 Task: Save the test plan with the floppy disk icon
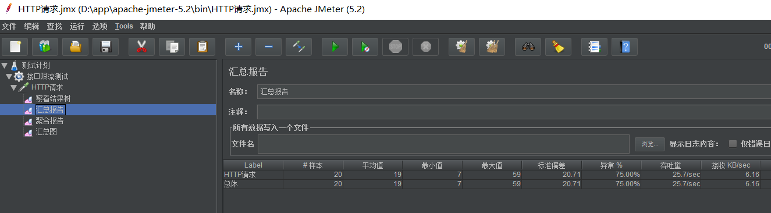[x=106, y=47]
